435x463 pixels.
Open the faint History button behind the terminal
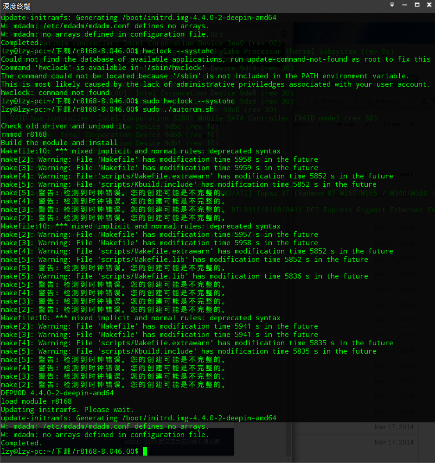pyautogui.click(x=403, y=174)
